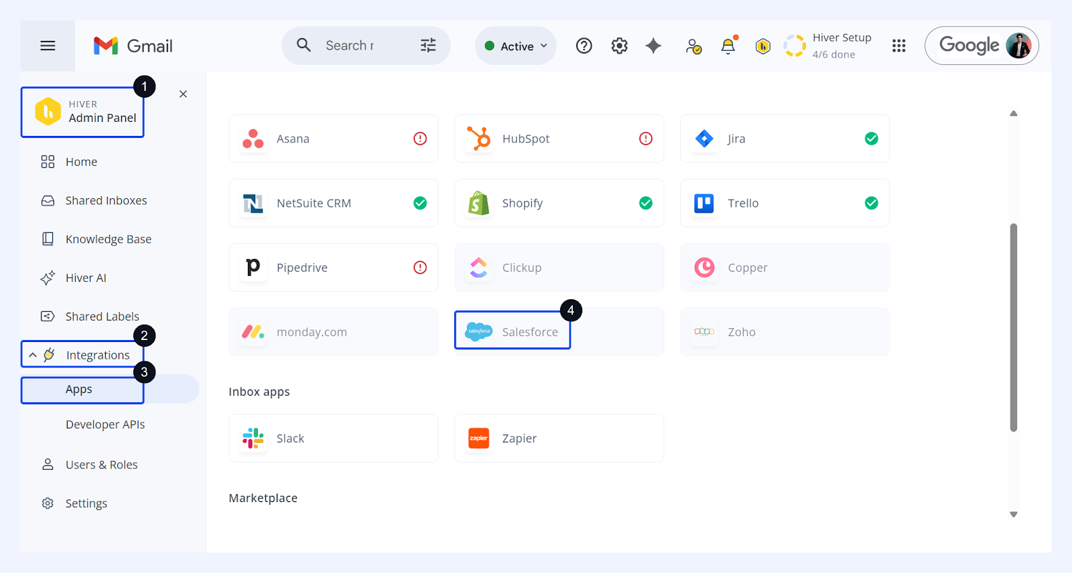
Task: Click the HubSpot logo icon
Action: coord(479,139)
